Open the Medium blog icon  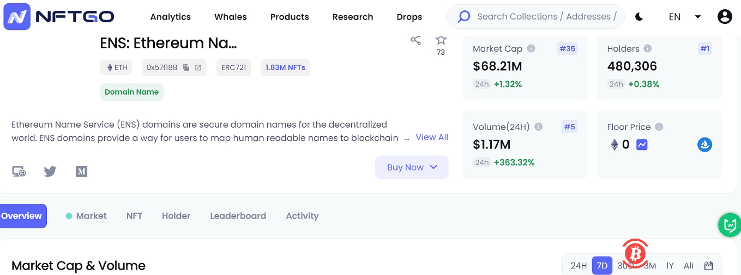[81, 172]
